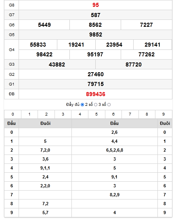174x221 pixels.
Task: Click the G5 row label
Action: (12, 35)
